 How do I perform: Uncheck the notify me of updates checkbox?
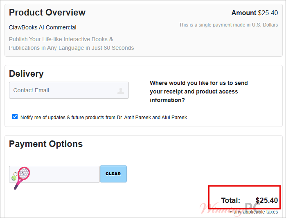coord(15,117)
